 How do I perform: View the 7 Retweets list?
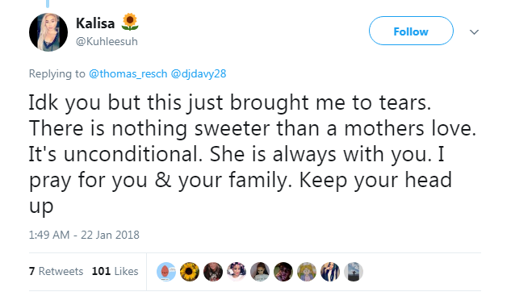click(x=56, y=271)
